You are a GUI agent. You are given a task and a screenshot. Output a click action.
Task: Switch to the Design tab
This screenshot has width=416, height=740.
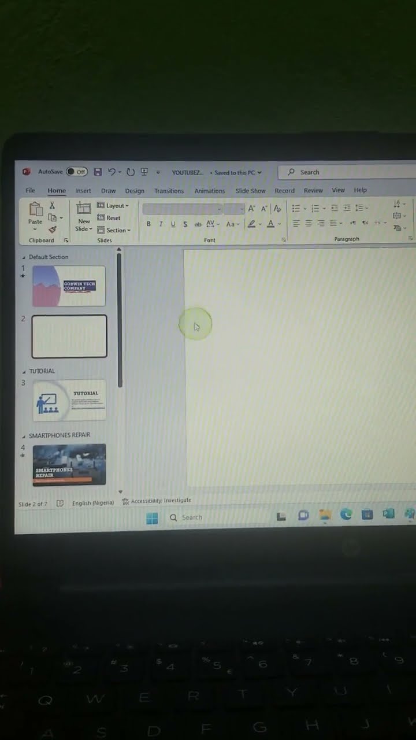135,191
